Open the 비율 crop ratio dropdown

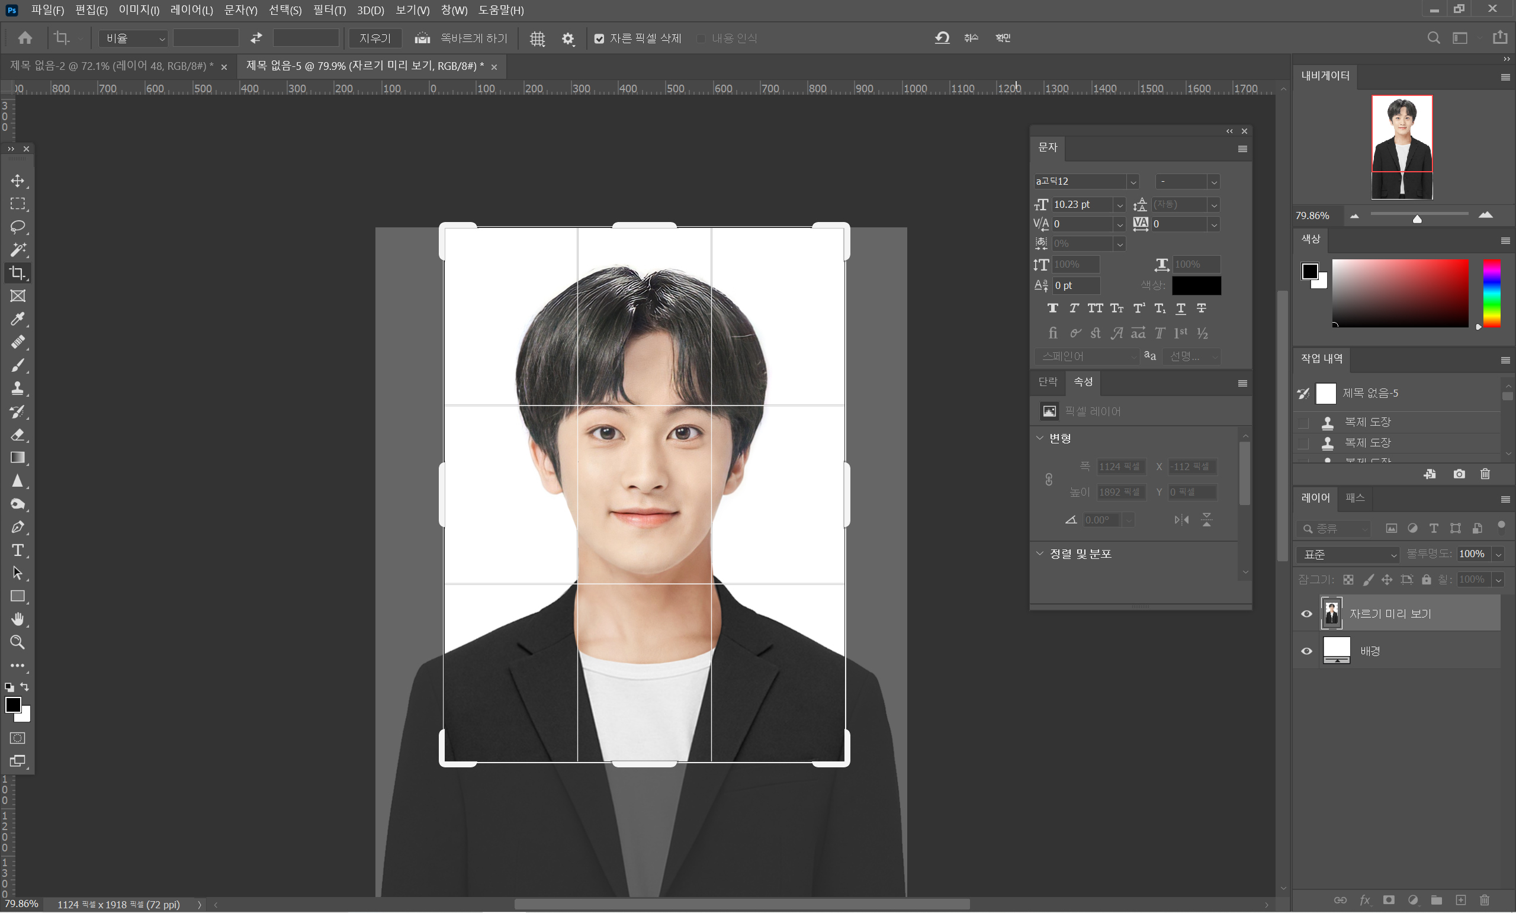click(133, 38)
